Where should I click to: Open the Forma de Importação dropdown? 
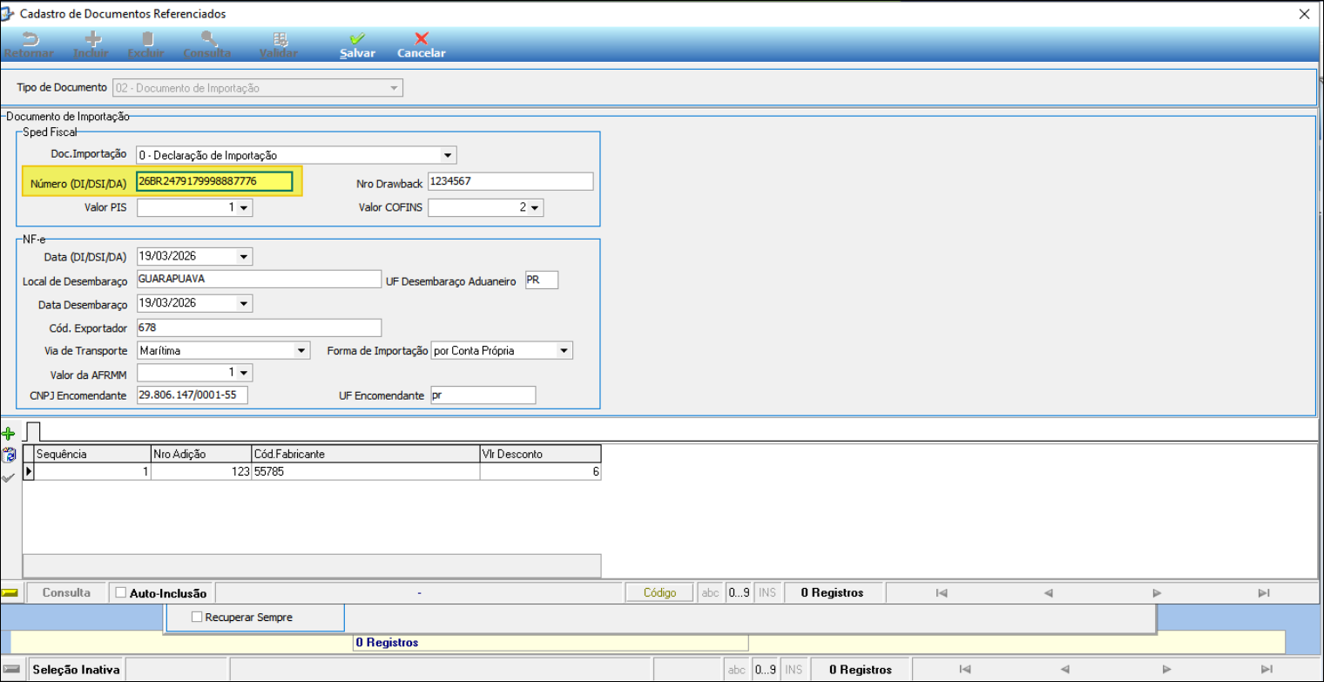(x=564, y=350)
